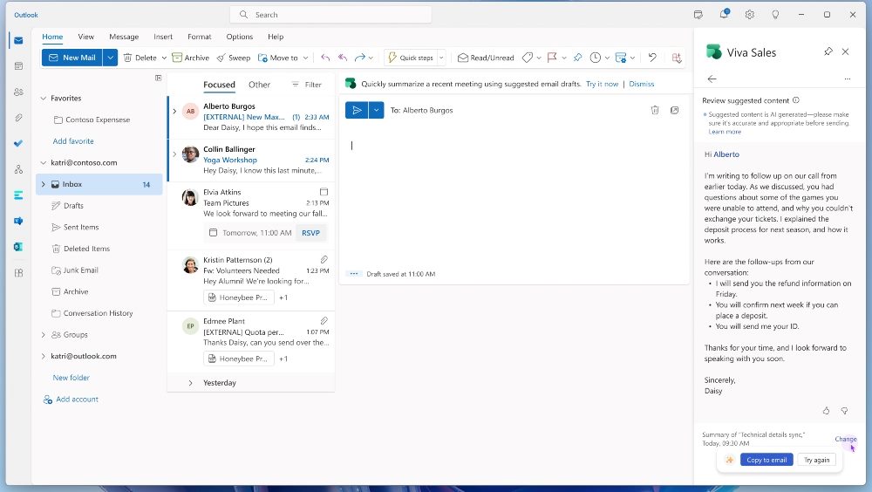The image size is (872, 492).
Task: Expand the Groups folder
Action: click(x=44, y=335)
